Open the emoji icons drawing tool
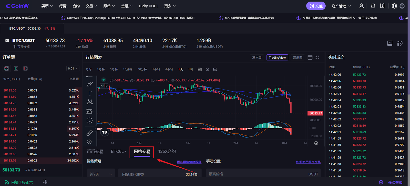Image resolution: width=410 pixels, height=186 pixels. 90,121
